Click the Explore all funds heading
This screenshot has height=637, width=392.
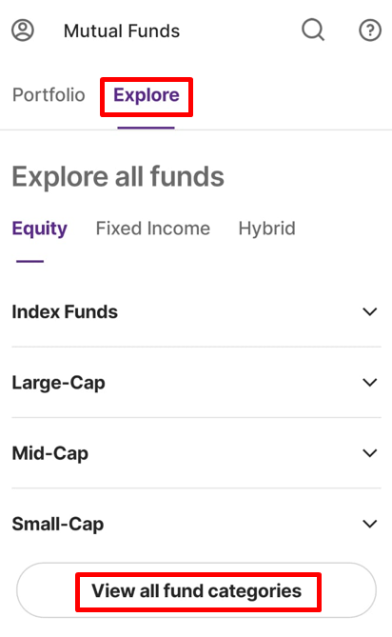coord(118,177)
